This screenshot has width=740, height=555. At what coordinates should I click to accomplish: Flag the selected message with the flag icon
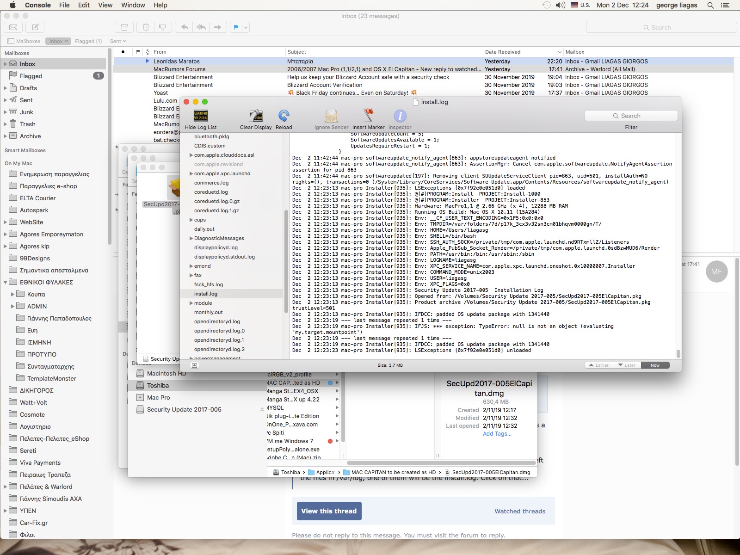click(x=236, y=27)
